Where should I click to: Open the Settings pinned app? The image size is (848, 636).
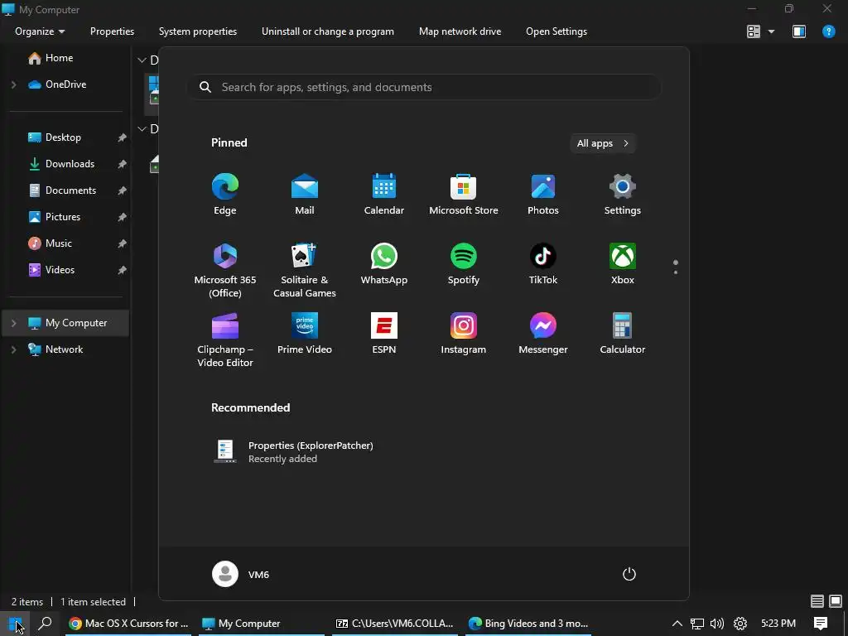(x=623, y=195)
